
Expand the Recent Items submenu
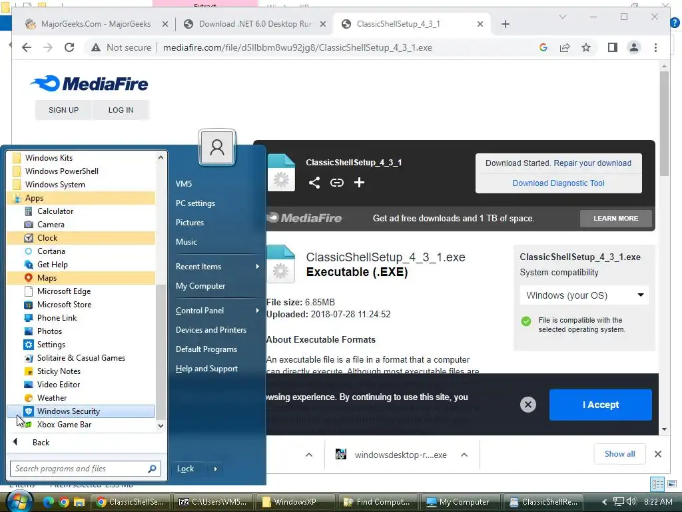[217, 267]
